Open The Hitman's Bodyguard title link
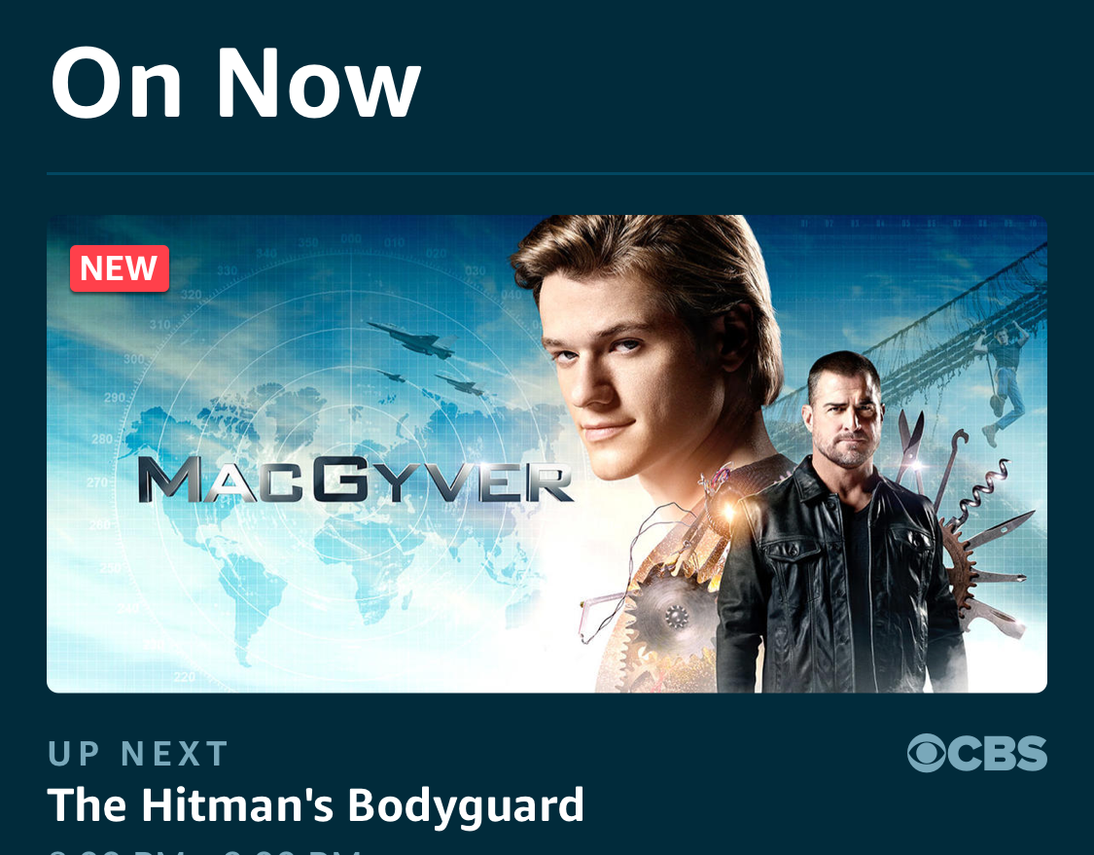 (315, 805)
